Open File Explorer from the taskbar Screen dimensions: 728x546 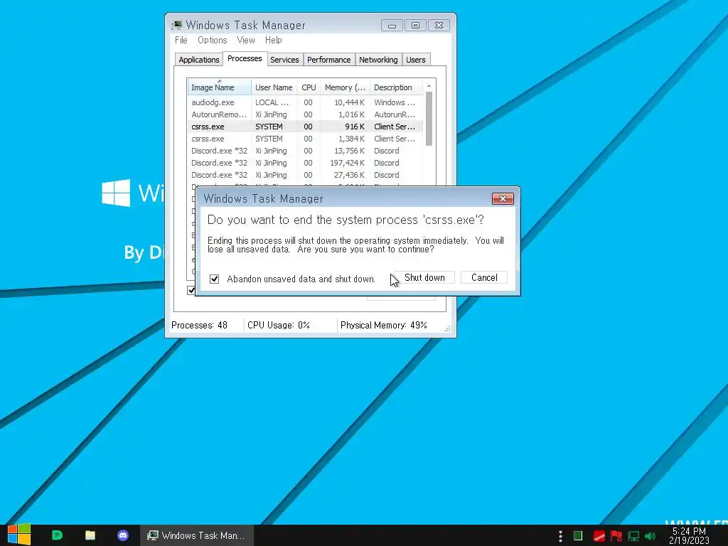pos(90,535)
